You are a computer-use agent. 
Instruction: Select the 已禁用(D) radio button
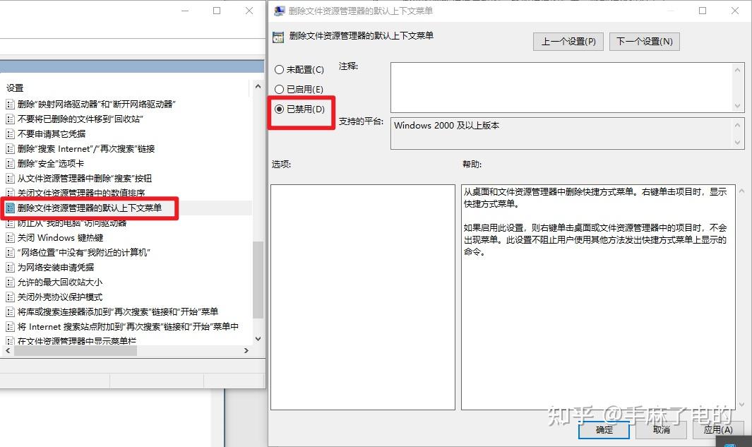tap(280, 107)
